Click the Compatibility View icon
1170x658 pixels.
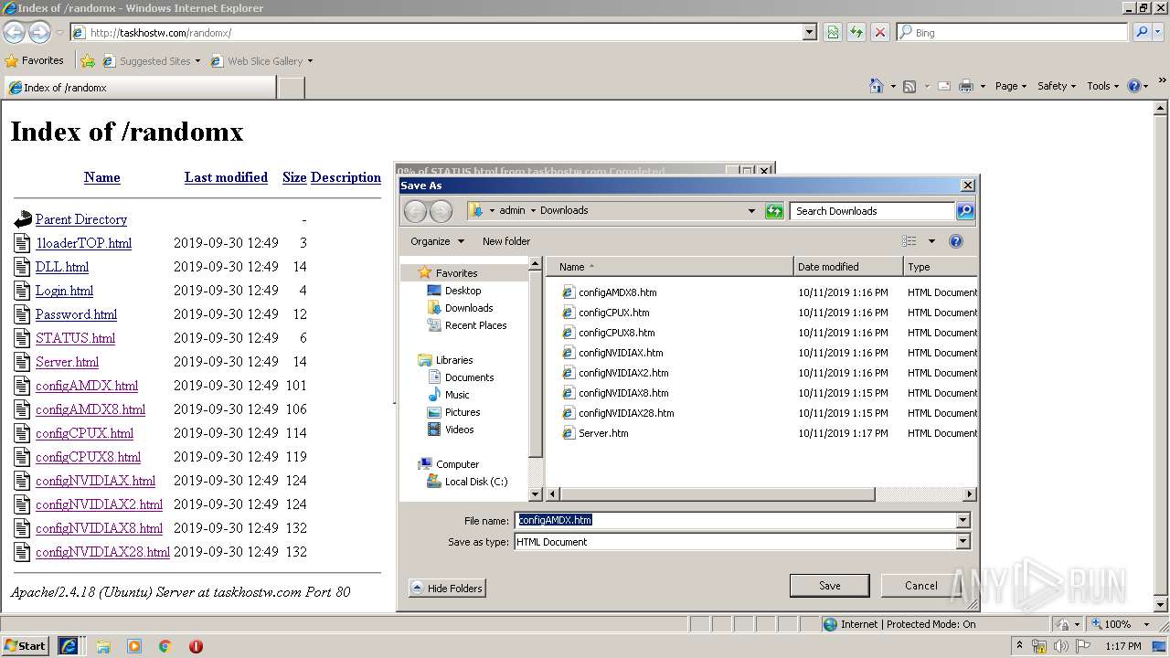(x=832, y=32)
